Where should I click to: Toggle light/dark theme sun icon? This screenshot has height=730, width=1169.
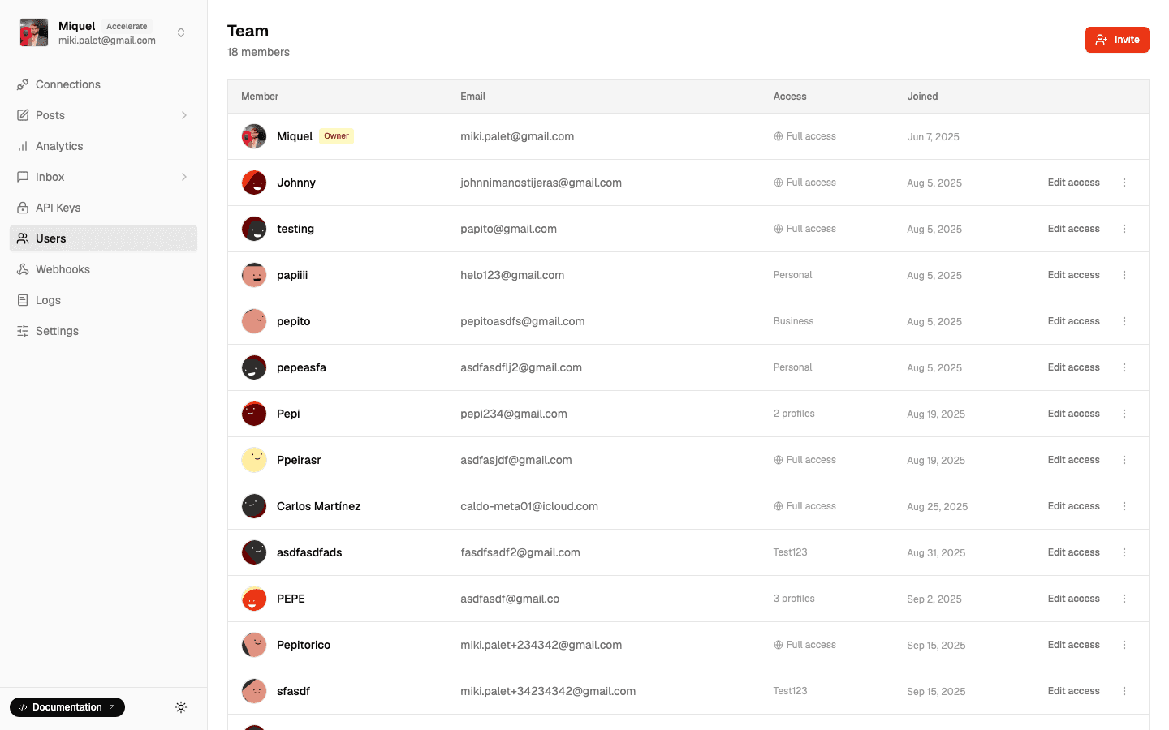click(181, 707)
